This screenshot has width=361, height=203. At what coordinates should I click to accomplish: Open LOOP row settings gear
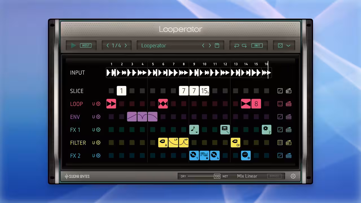point(98,104)
